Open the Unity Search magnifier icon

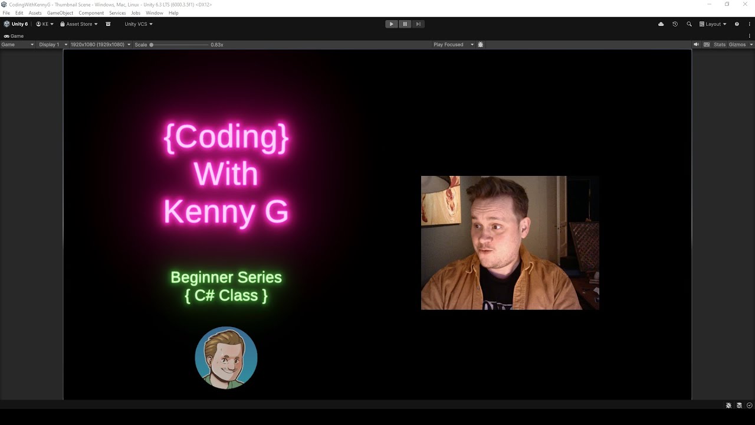point(689,24)
